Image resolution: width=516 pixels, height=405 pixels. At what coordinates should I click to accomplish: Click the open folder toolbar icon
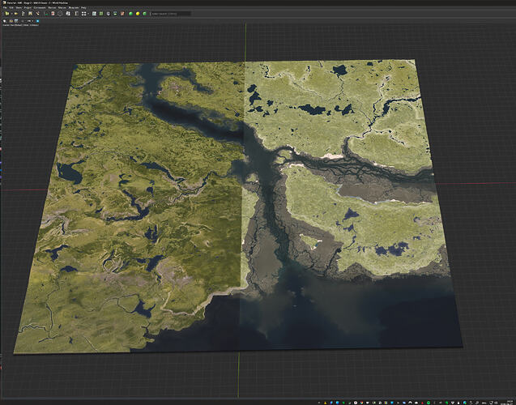pyautogui.click(x=16, y=14)
